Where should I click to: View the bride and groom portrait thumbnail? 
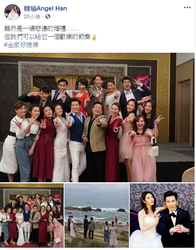point(162,216)
